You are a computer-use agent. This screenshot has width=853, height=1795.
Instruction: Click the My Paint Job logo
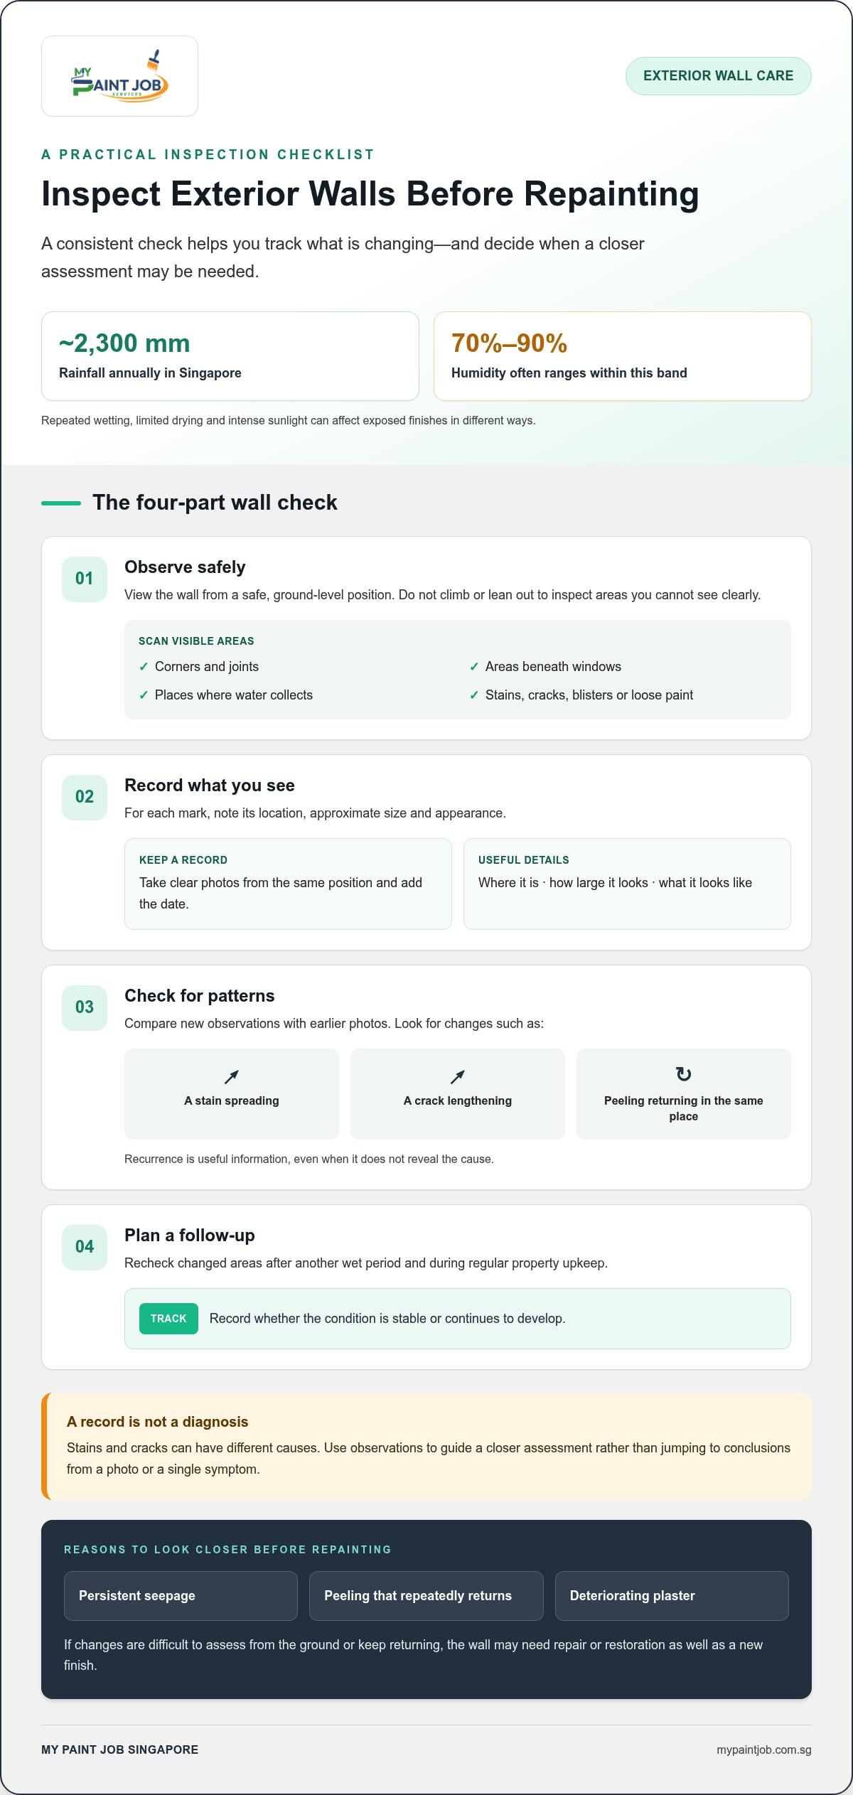[119, 76]
